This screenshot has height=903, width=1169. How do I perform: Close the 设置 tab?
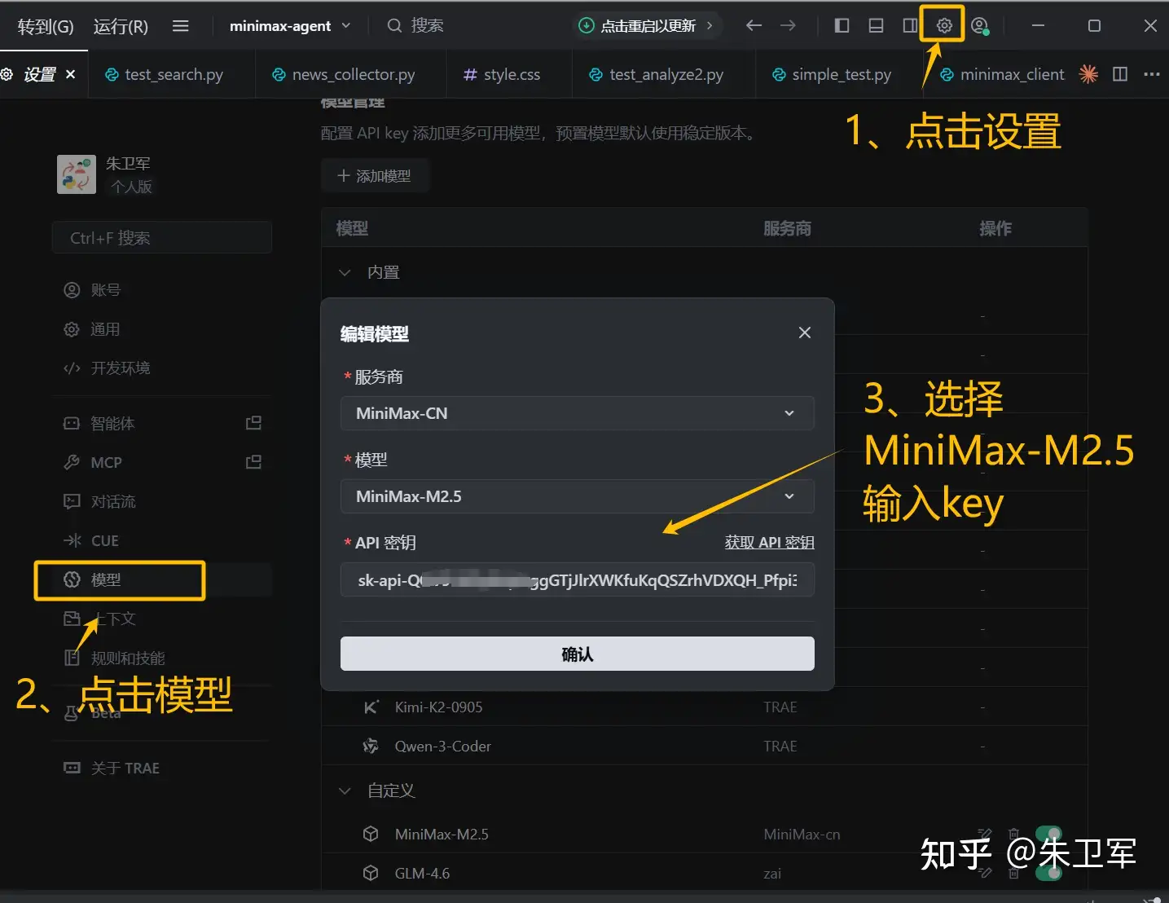pos(71,74)
